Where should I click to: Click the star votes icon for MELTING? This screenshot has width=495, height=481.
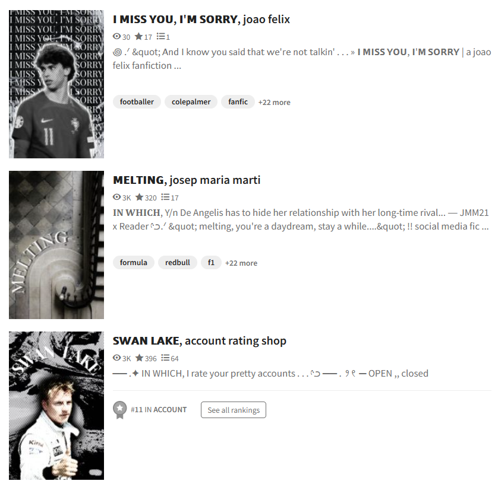pyautogui.click(x=139, y=197)
